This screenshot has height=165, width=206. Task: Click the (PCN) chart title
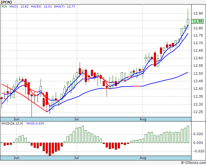tap(6, 2)
